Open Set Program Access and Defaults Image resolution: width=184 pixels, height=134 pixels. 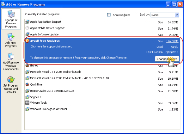click(x=11, y=85)
